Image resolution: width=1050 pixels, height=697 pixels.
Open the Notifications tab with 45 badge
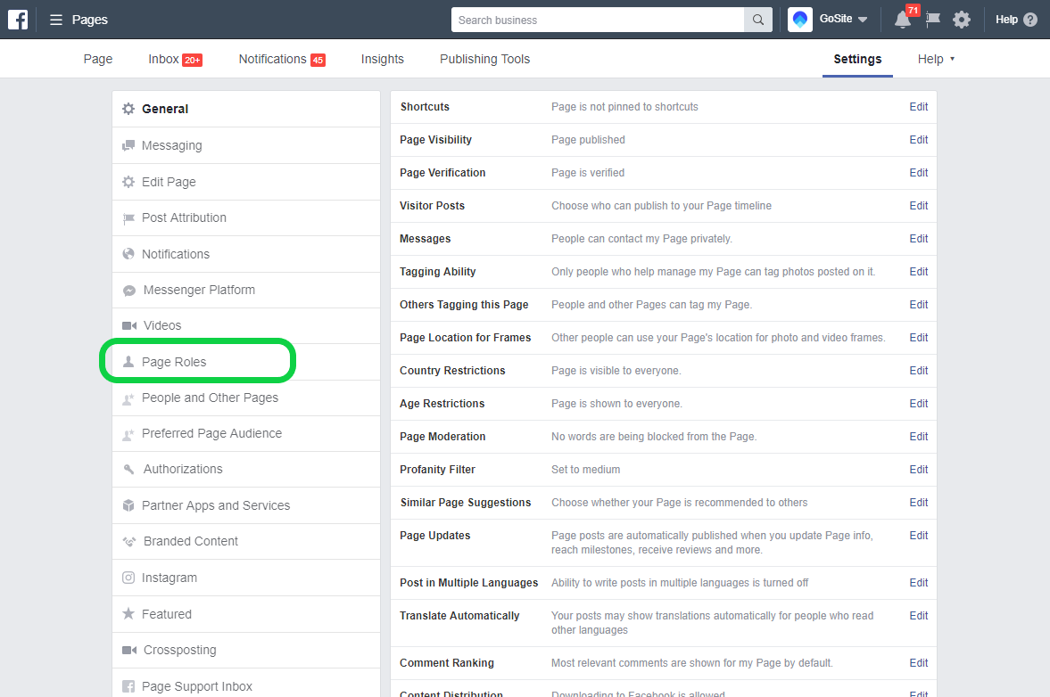coord(282,59)
